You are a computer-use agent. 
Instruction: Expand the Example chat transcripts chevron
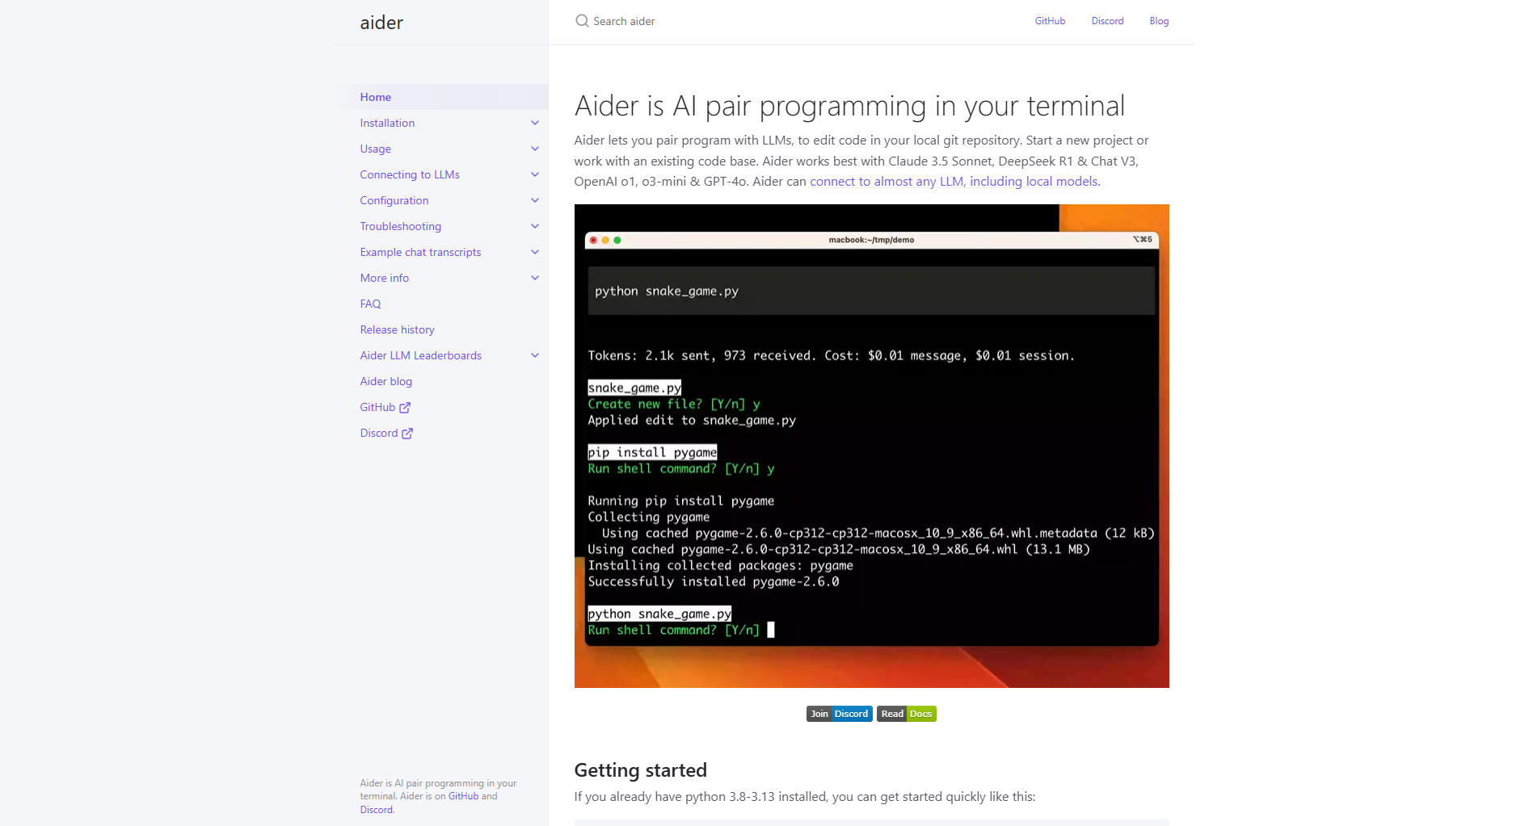click(535, 252)
